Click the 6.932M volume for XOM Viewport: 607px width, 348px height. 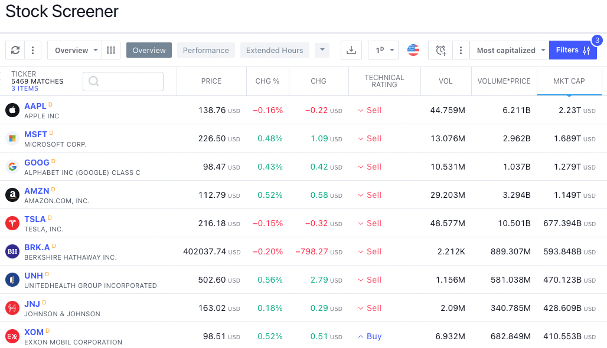(450, 336)
